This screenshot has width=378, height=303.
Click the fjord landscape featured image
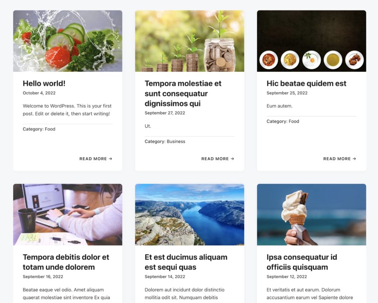coord(189,215)
